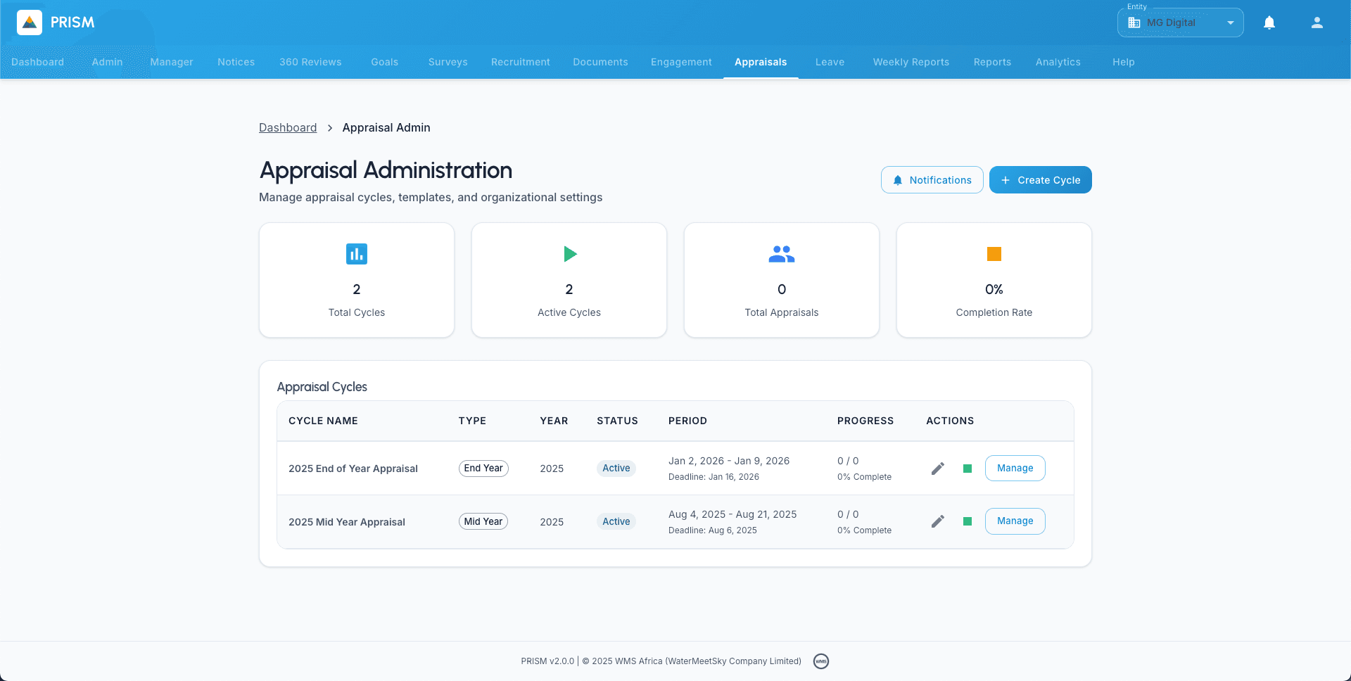Stop the 2025 Mid Year Appraisal cycle
Image resolution: width=1351 pixels, height=681 pixels.
coord(968,521)
